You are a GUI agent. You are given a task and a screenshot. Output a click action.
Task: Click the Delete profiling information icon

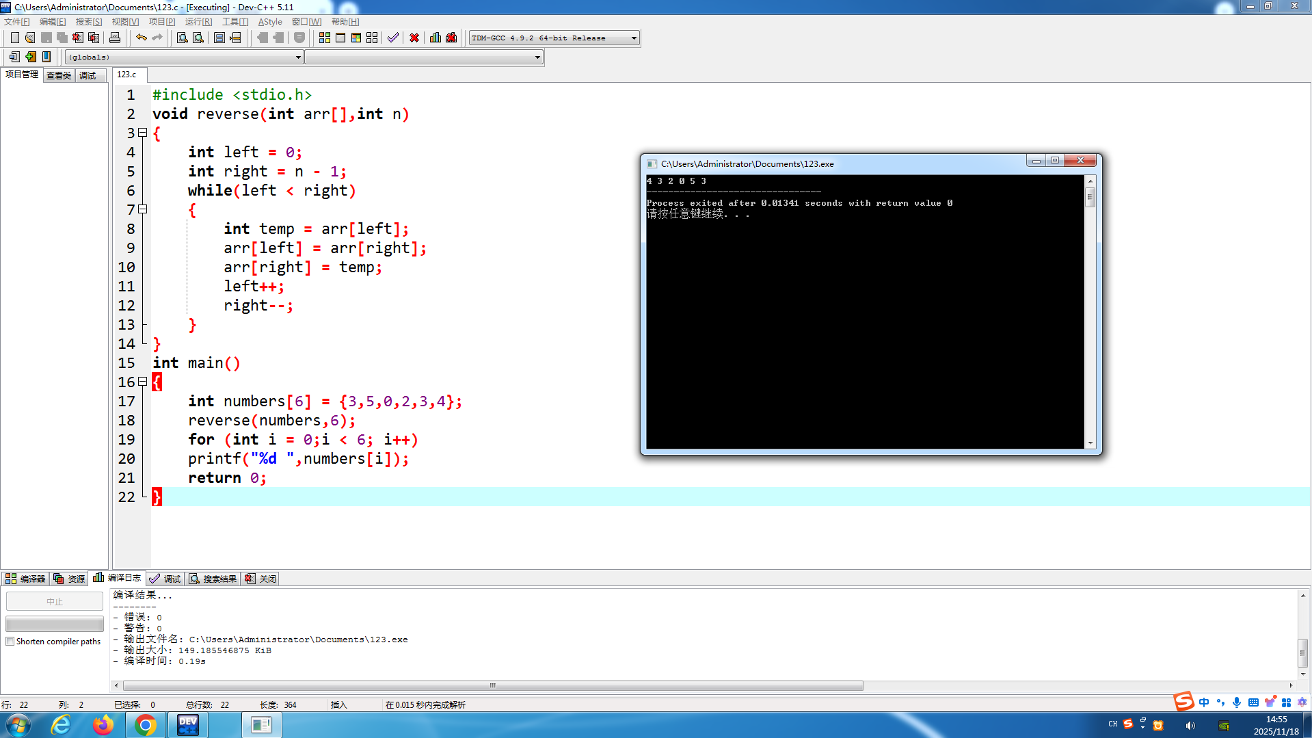coord(451,38)
